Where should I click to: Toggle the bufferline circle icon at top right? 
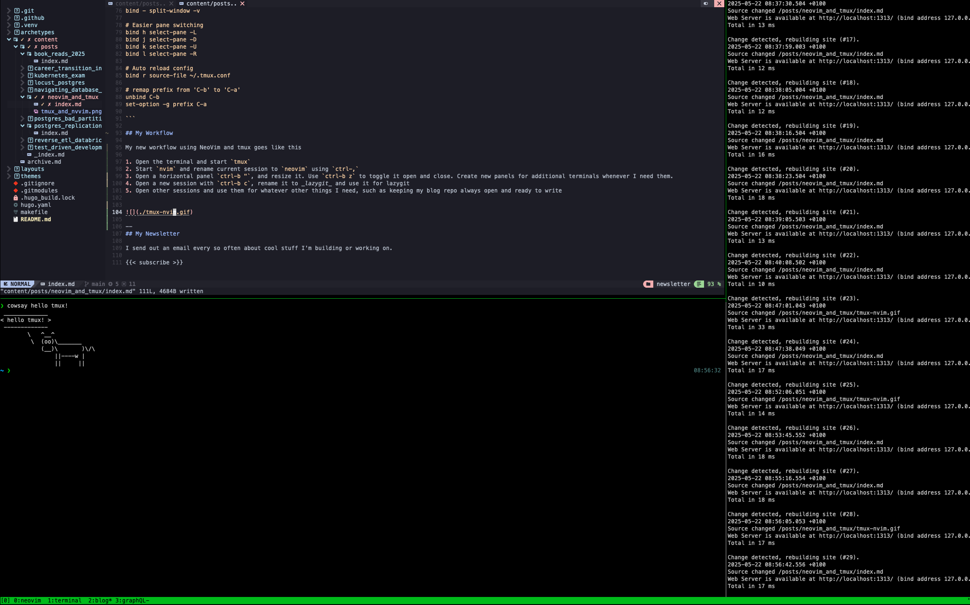click(x=706, y=3)
